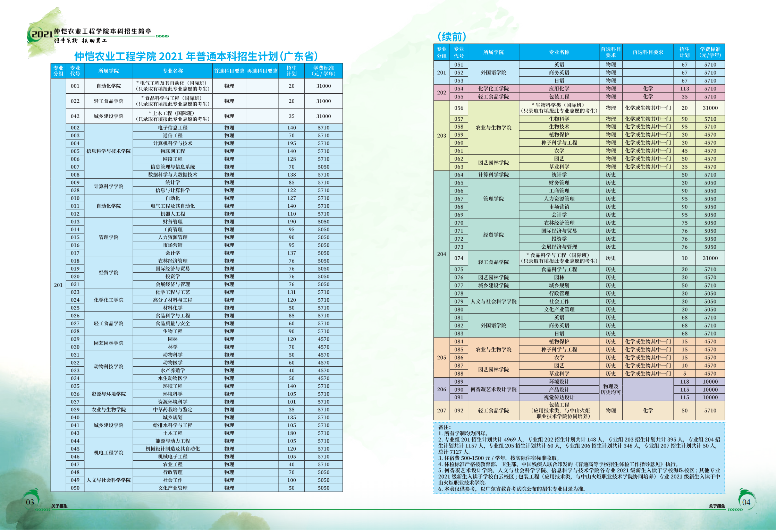
Task: Click the main title 仲恺农业工程学院2021年普通本科招生计划
Action: tap(196, 56)
